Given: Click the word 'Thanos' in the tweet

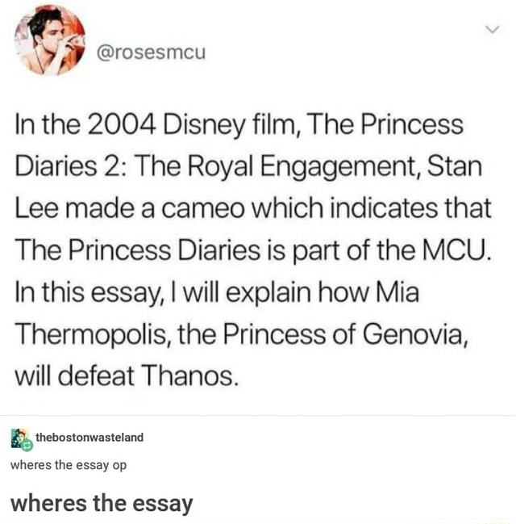Looking at the screenshot, I should (192, 376).
